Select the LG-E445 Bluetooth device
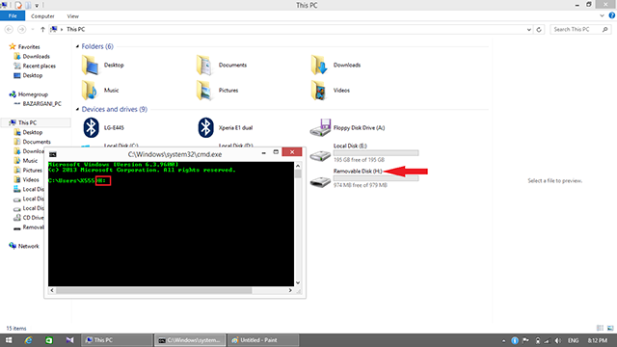This screenshot has height=347, width=617. pyautogui.click(x=91, y=127)
